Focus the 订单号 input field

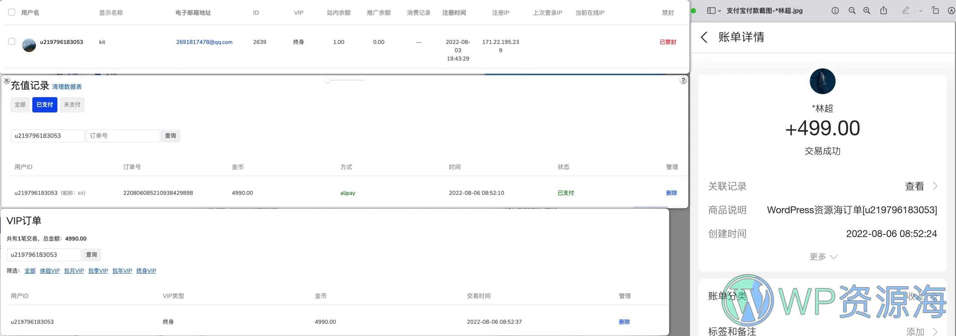point(123,135)
